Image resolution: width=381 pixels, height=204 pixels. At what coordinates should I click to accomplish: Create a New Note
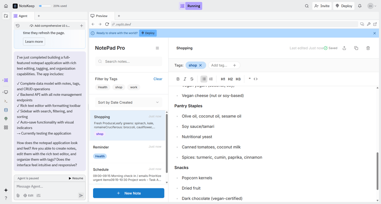[128, 193]
